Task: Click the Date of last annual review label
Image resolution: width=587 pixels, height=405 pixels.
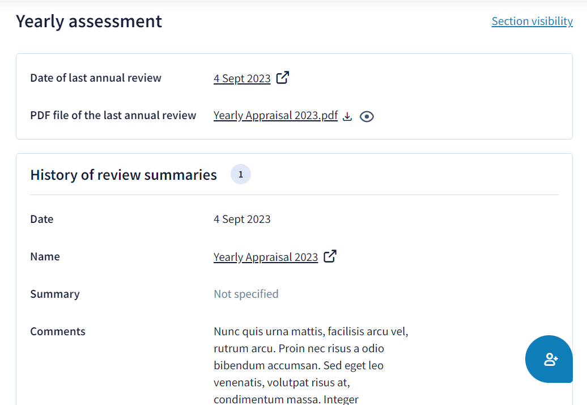Action: 95,78
